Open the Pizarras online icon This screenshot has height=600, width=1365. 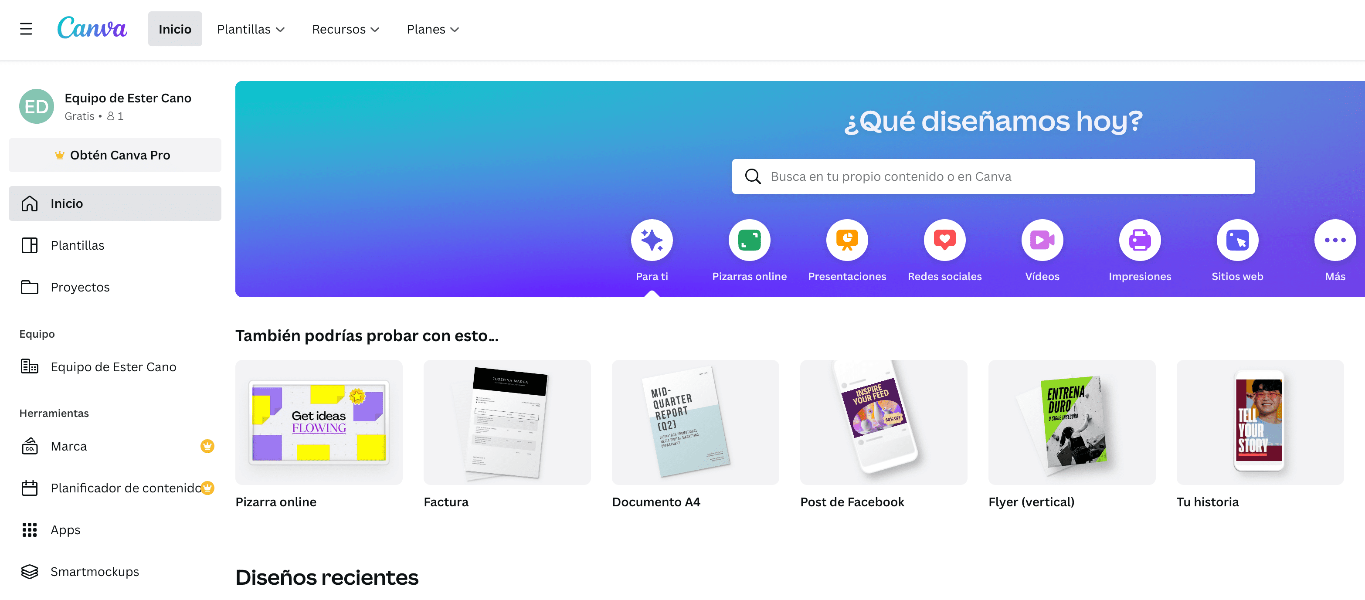749,240
